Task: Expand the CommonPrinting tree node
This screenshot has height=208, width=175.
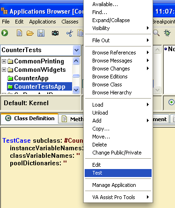Action: click(x=4, y=61)
